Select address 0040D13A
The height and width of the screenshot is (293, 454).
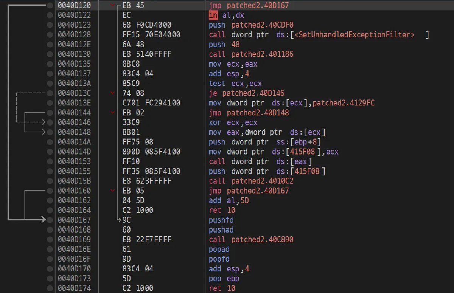75,84
